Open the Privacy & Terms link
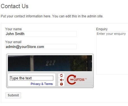The width and height of the screenshot is (128, 106). 42,84
